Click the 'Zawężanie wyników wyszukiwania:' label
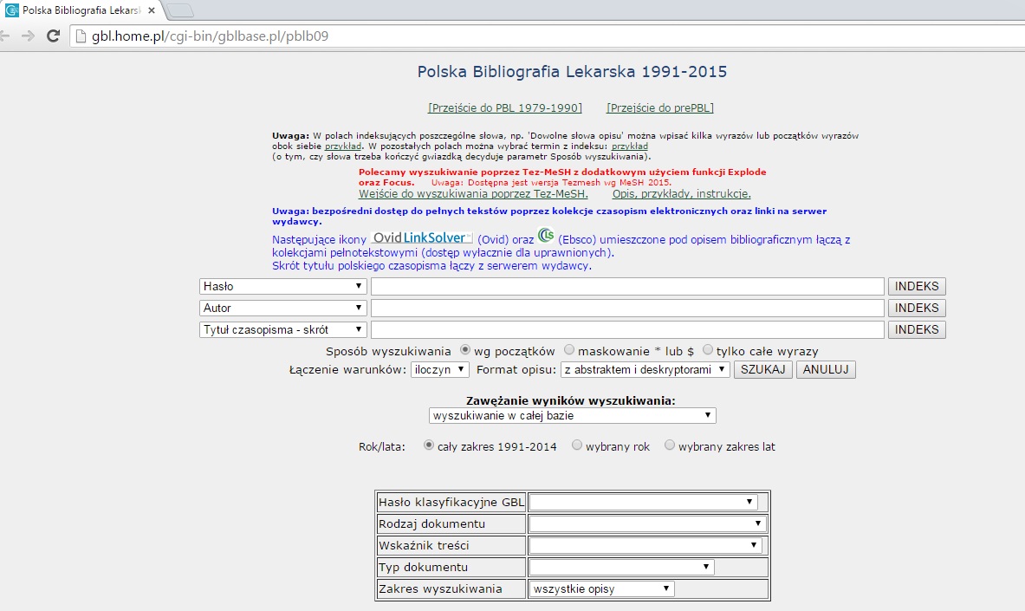This screenshot has width=1025, height=611. (x=571, y=400)
